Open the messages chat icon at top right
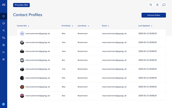172x108 pixels. pos(164,5)
